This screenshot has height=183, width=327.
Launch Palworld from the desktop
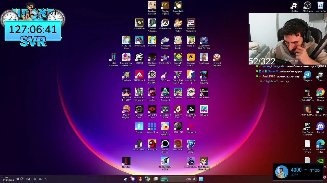coord(152,41)
